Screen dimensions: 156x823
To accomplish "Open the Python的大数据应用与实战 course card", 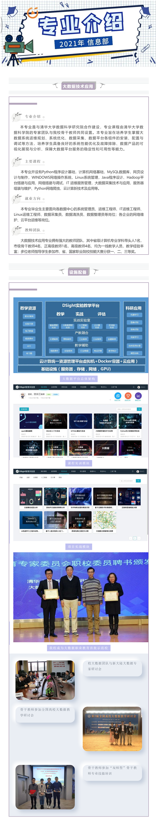I will click(x=130, y=425).
